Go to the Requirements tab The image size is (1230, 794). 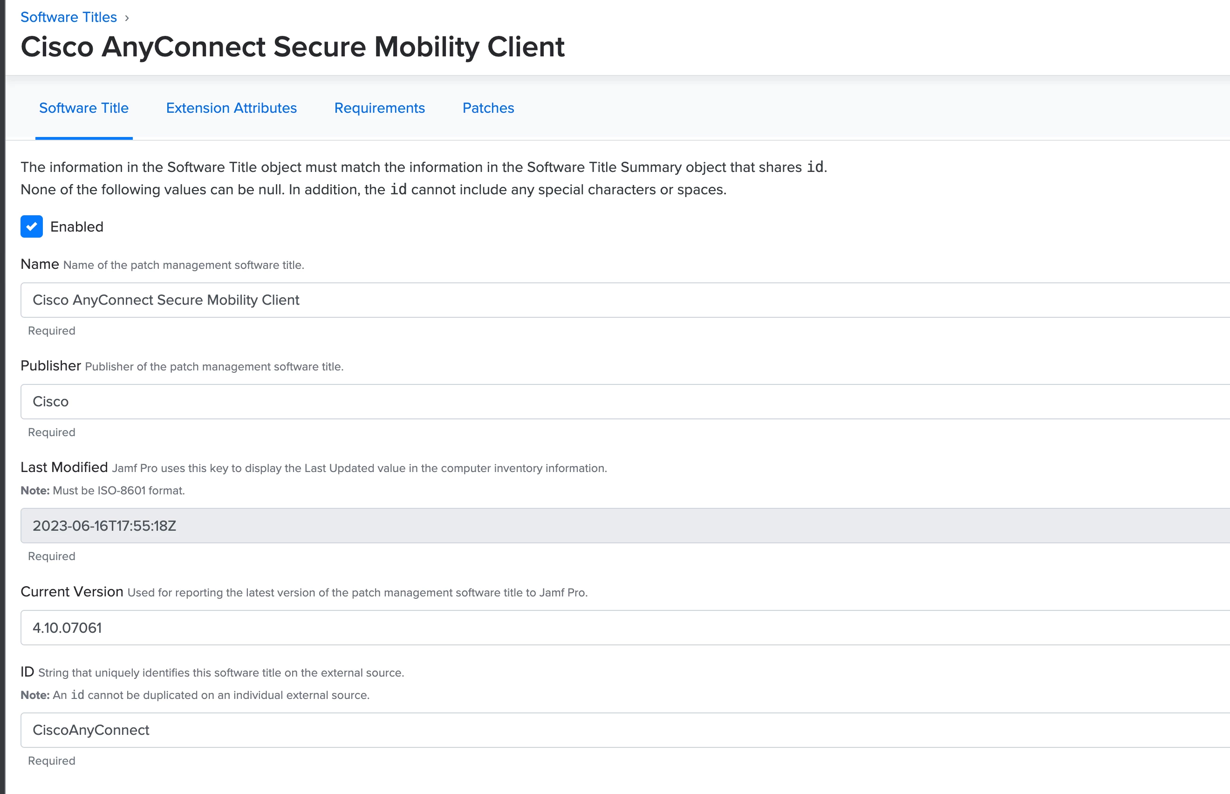coord(379,108)
